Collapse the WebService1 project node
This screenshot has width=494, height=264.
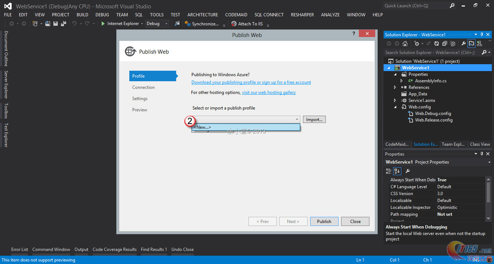(389, 68)
